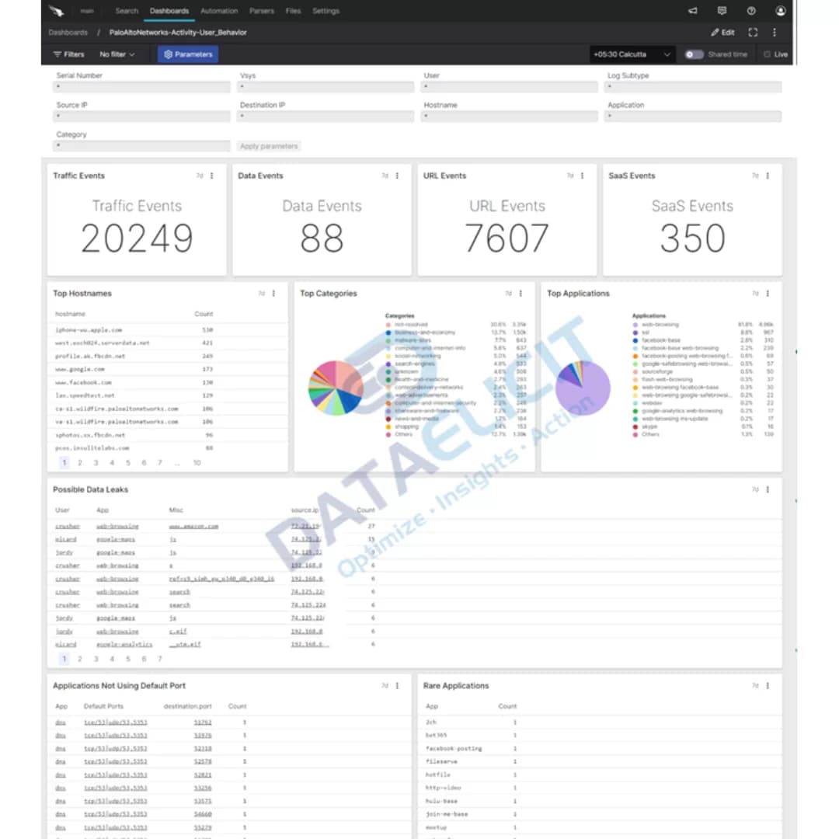
Task: Go to page 2 of the Top Hostnames list
Action: (79, 462)
